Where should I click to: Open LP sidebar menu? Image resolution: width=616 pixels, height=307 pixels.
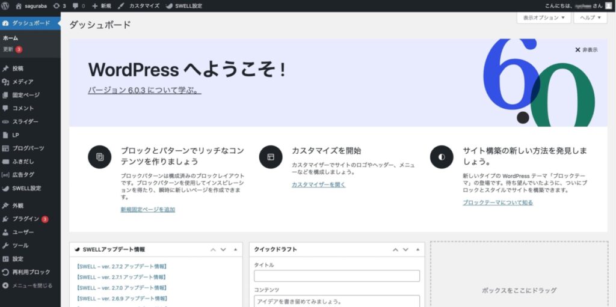pos(30,135)
